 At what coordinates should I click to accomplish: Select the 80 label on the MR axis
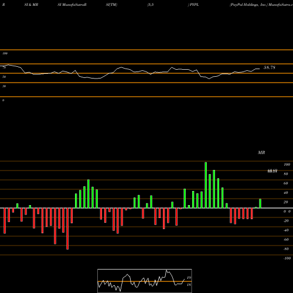tap(286, 174)
